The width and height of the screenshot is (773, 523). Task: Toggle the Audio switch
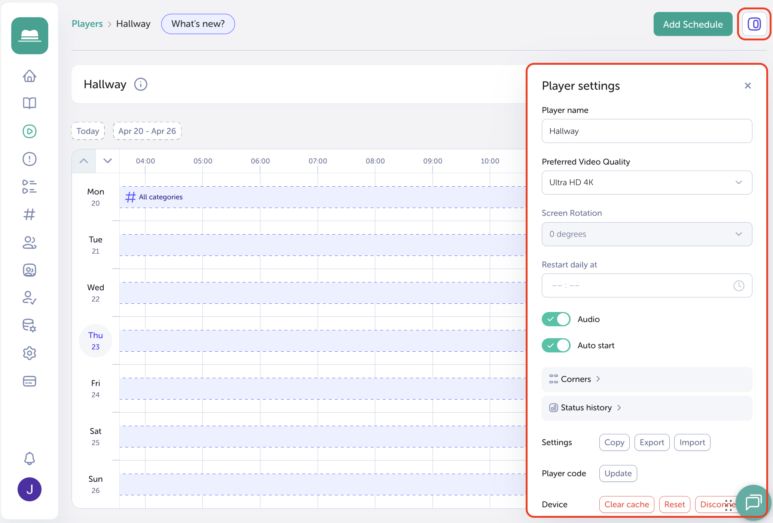[x=556, y=319]
